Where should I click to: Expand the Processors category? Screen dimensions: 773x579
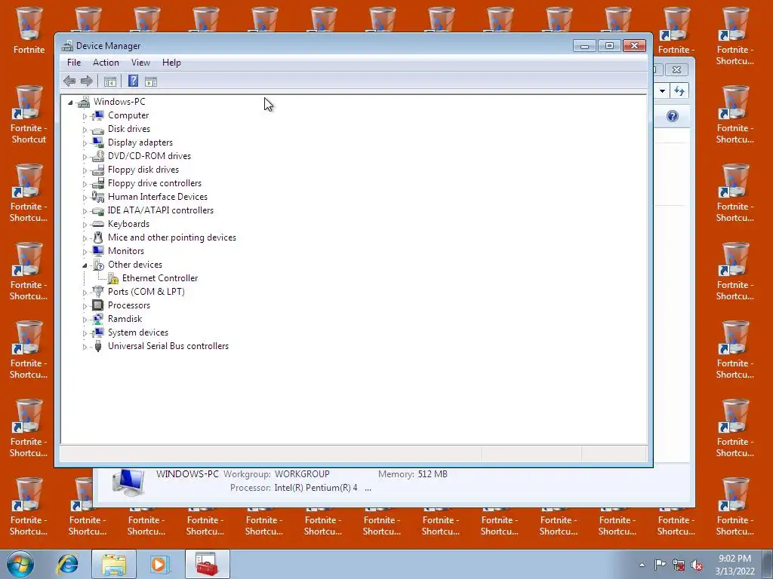pos(85,306)
